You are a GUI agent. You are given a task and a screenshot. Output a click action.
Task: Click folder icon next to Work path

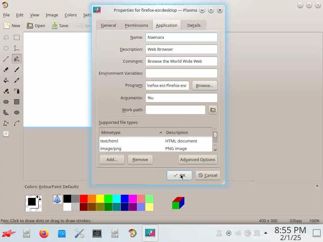tap(213, 110)
